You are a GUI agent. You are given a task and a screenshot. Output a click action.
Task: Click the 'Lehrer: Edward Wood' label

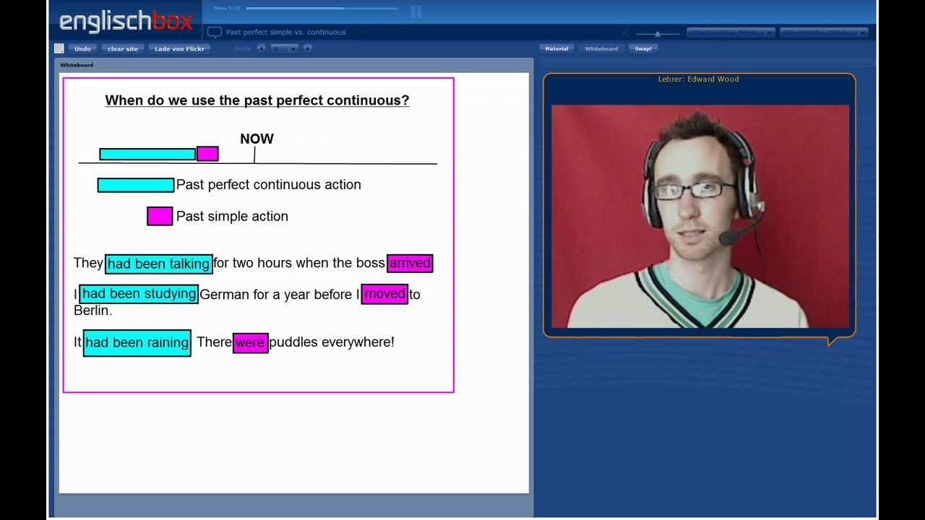pyautogui.click(x=699, y=79)
